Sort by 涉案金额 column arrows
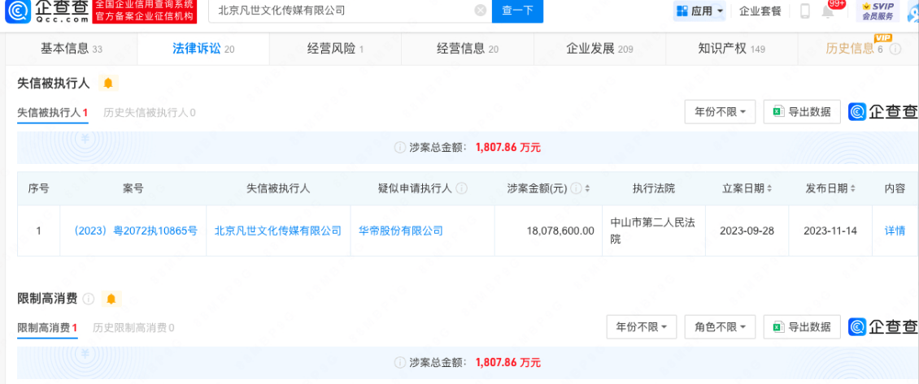Image resolution: width=919 pixels, height=384 pixels. 587,188
